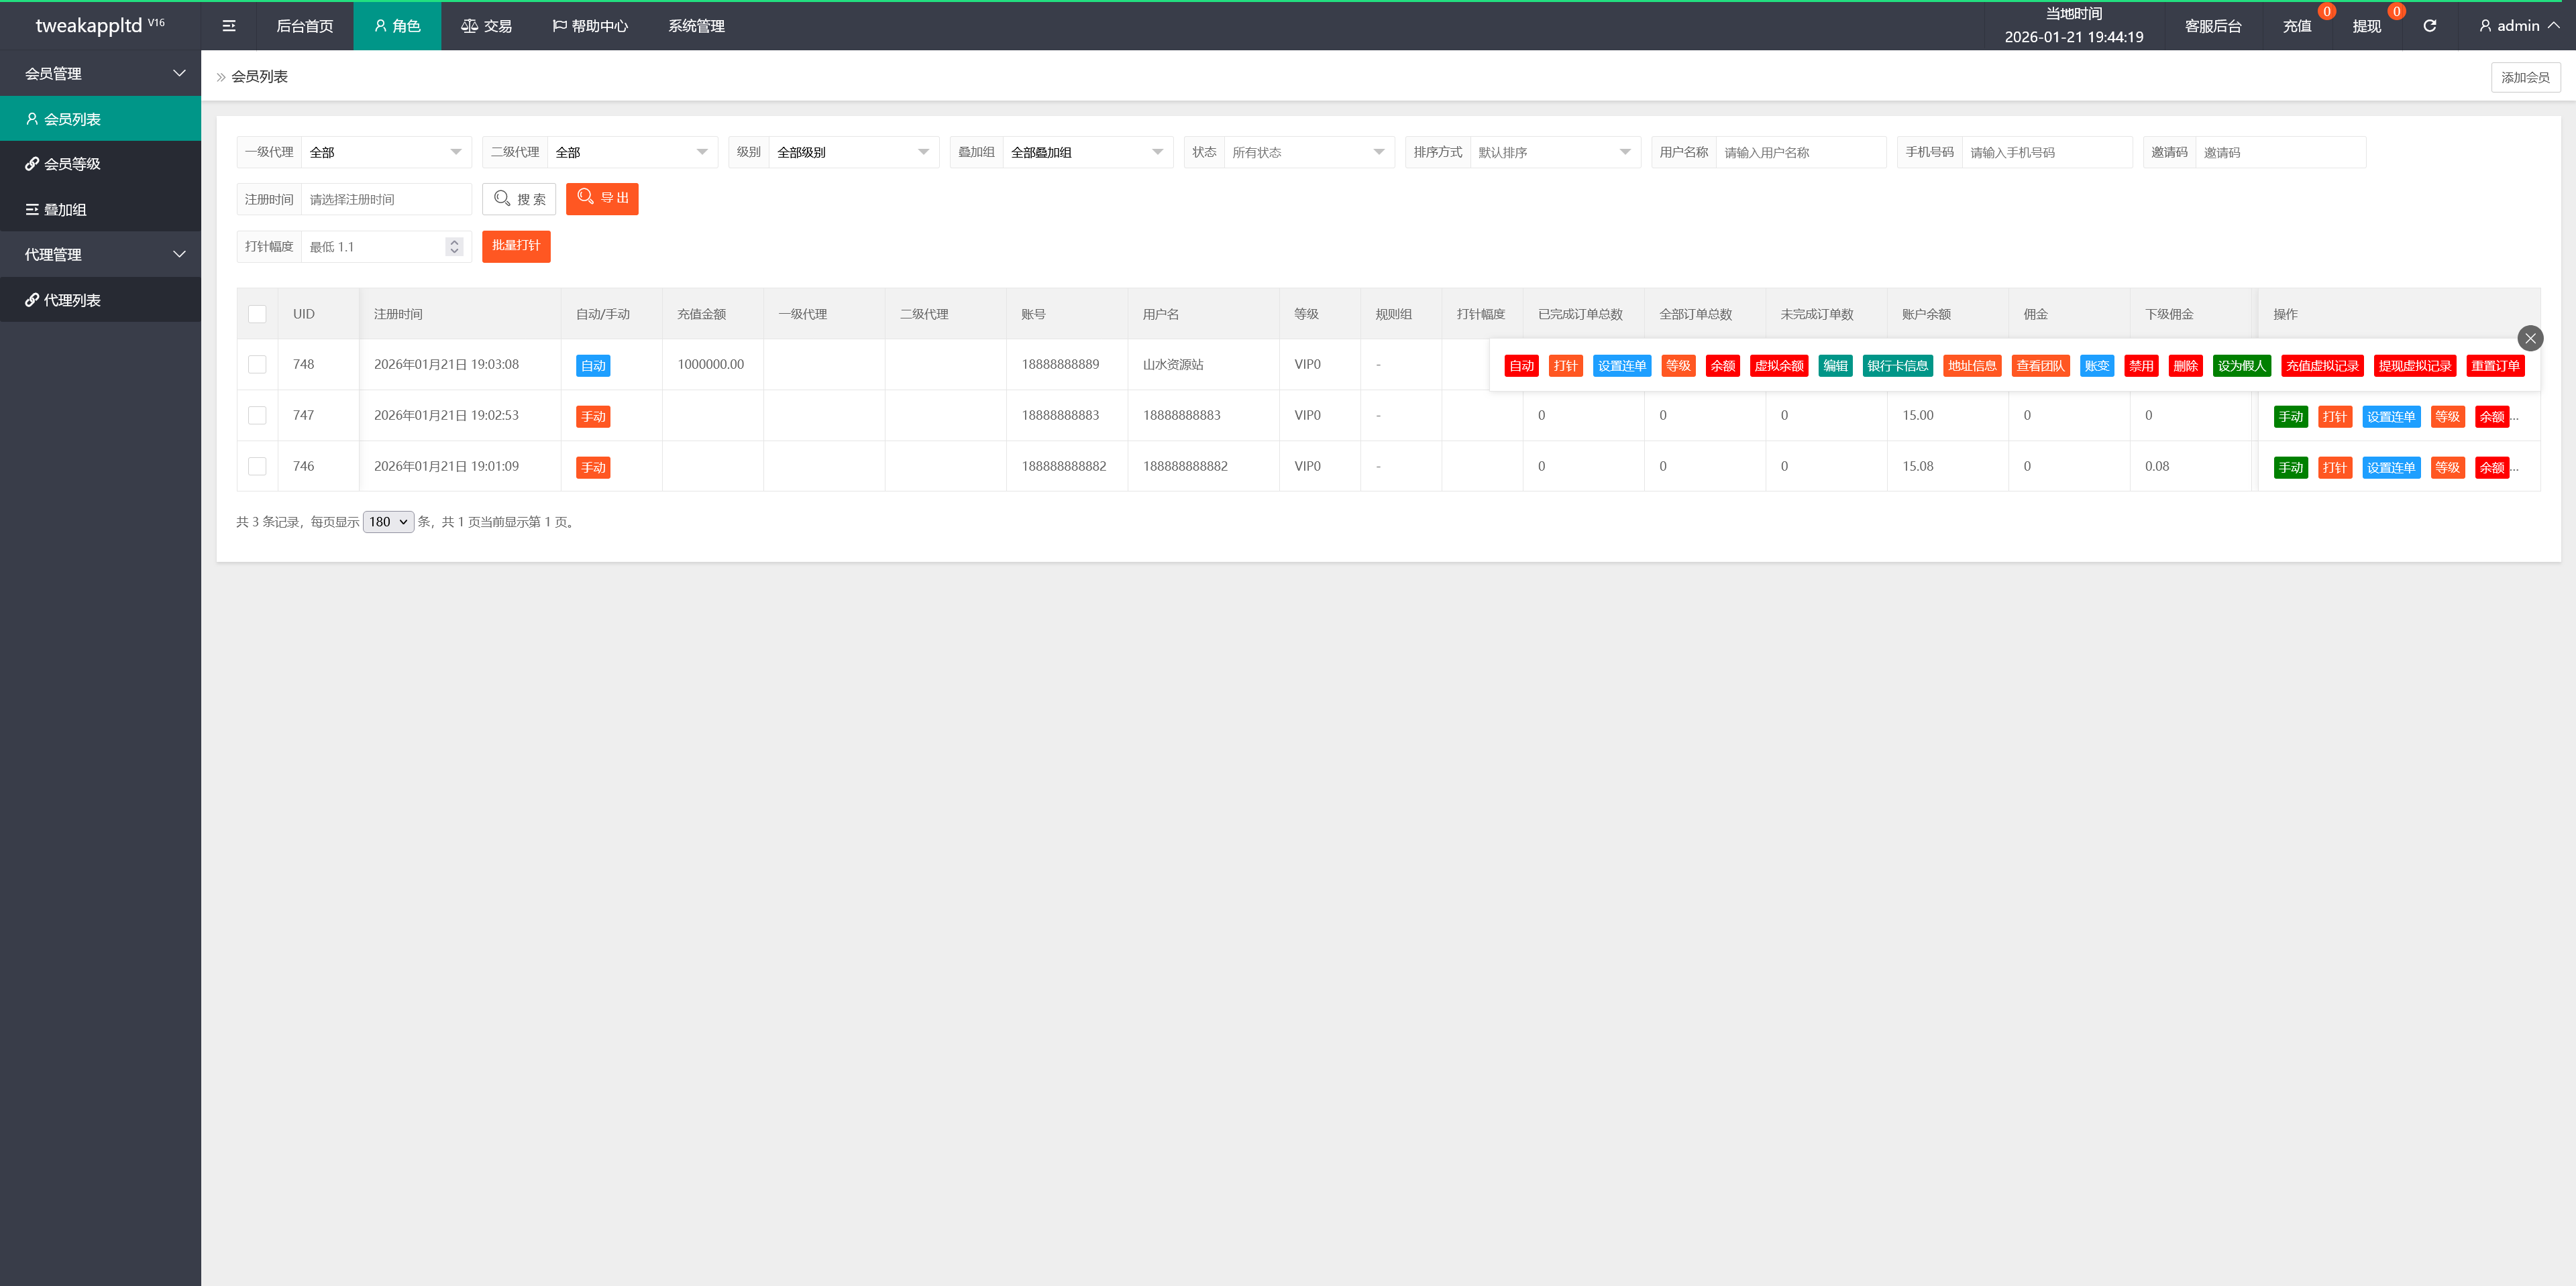Open the 一级代理 dropdown
Image resolution: width=2576 pixels, height=1286 pixels.
click(385, 152)
